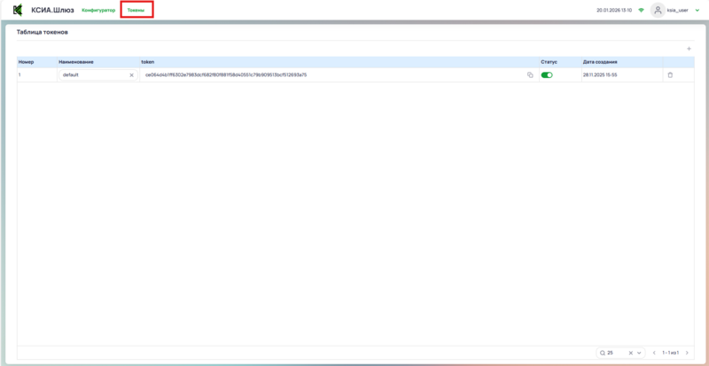Expand the ksia_user account dropdown arrow
The height and width of the screenshot is (366, 709).
tap(697, 10)
